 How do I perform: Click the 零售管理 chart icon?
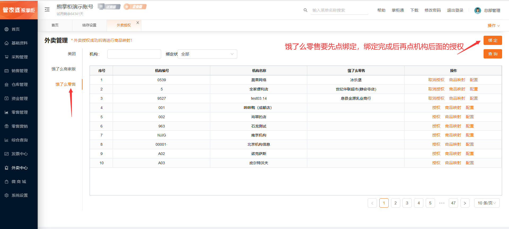(7, 112)
